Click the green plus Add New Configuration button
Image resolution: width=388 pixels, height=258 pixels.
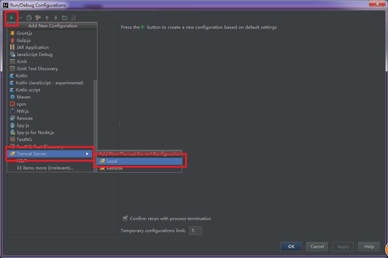11,18
